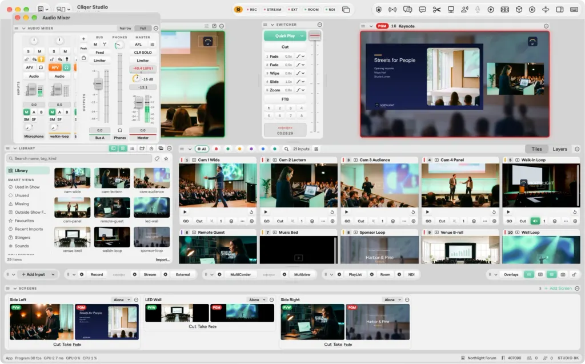Click the camera snapshot icon near Overlays
The height and width of the screenshot is (364, 585).
click(563, 274)
